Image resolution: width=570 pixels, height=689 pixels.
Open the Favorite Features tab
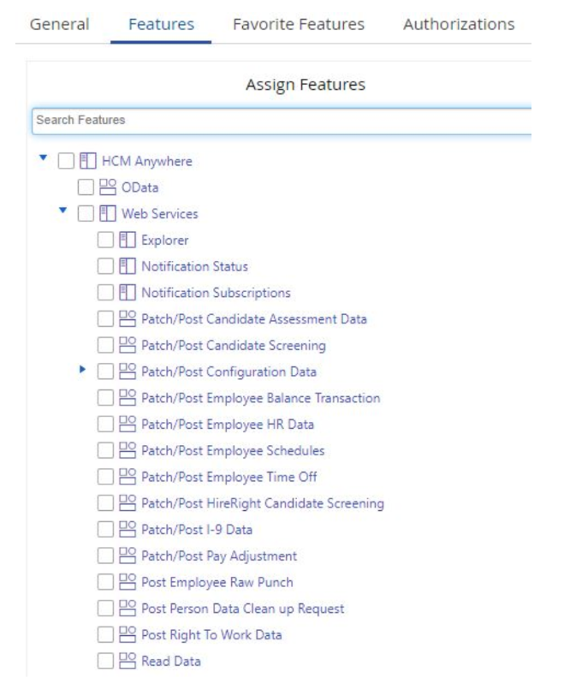click(298, 25)
